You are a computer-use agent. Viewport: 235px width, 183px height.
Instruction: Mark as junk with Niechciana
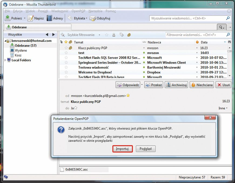pos(202,85)
